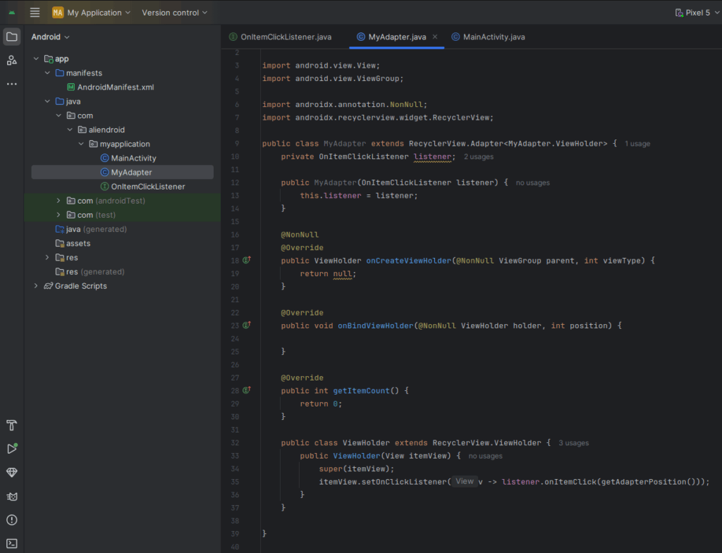Click the override gutter icon on line 23
722x553 pixels.
247,325
